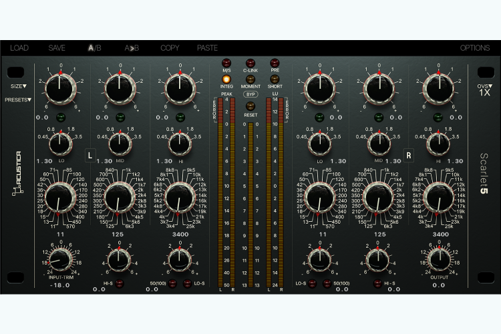Click the left LO band gain knob
This screenshot has height=334, width=501.
pos(61,89)
